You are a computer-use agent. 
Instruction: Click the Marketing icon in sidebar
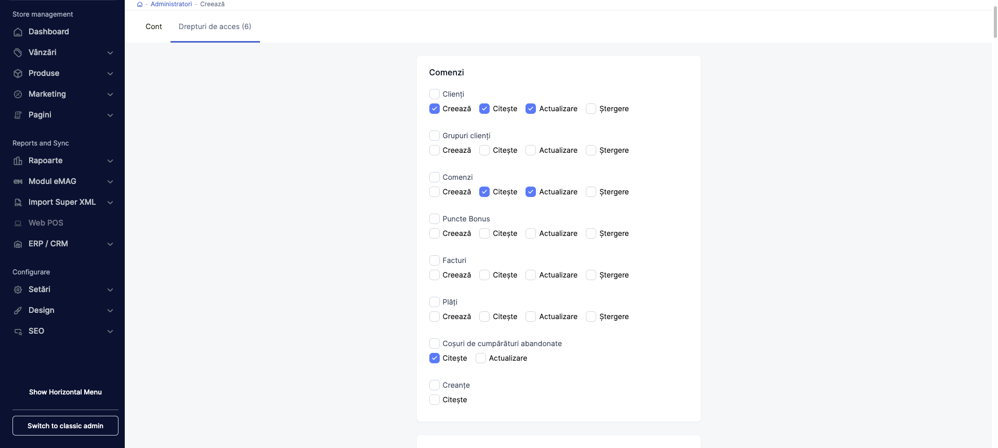pos(18,94)
